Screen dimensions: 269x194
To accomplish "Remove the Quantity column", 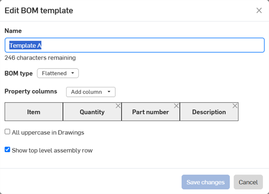I will click(118, 106).
